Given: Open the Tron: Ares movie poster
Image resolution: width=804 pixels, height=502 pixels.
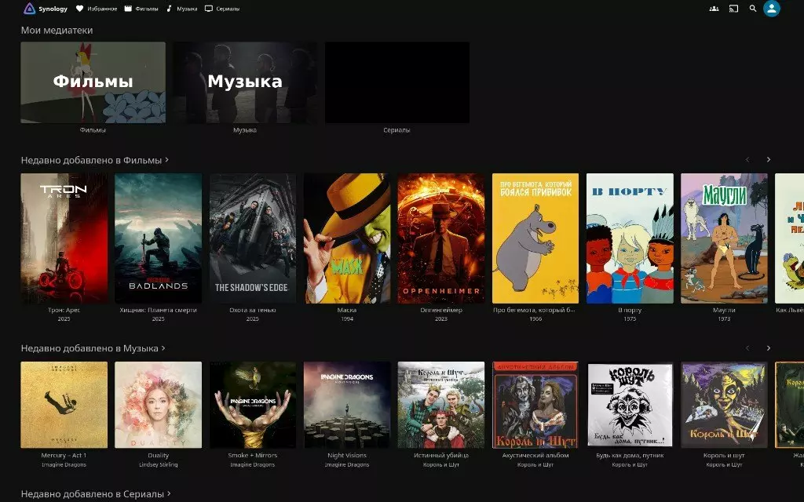Looking at the screenshot, I should coord(64,238).
